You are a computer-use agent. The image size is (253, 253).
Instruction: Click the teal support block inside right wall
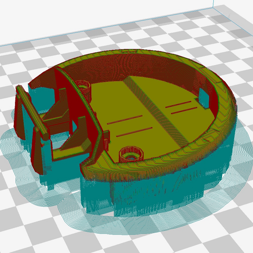[x=204, y=98]
